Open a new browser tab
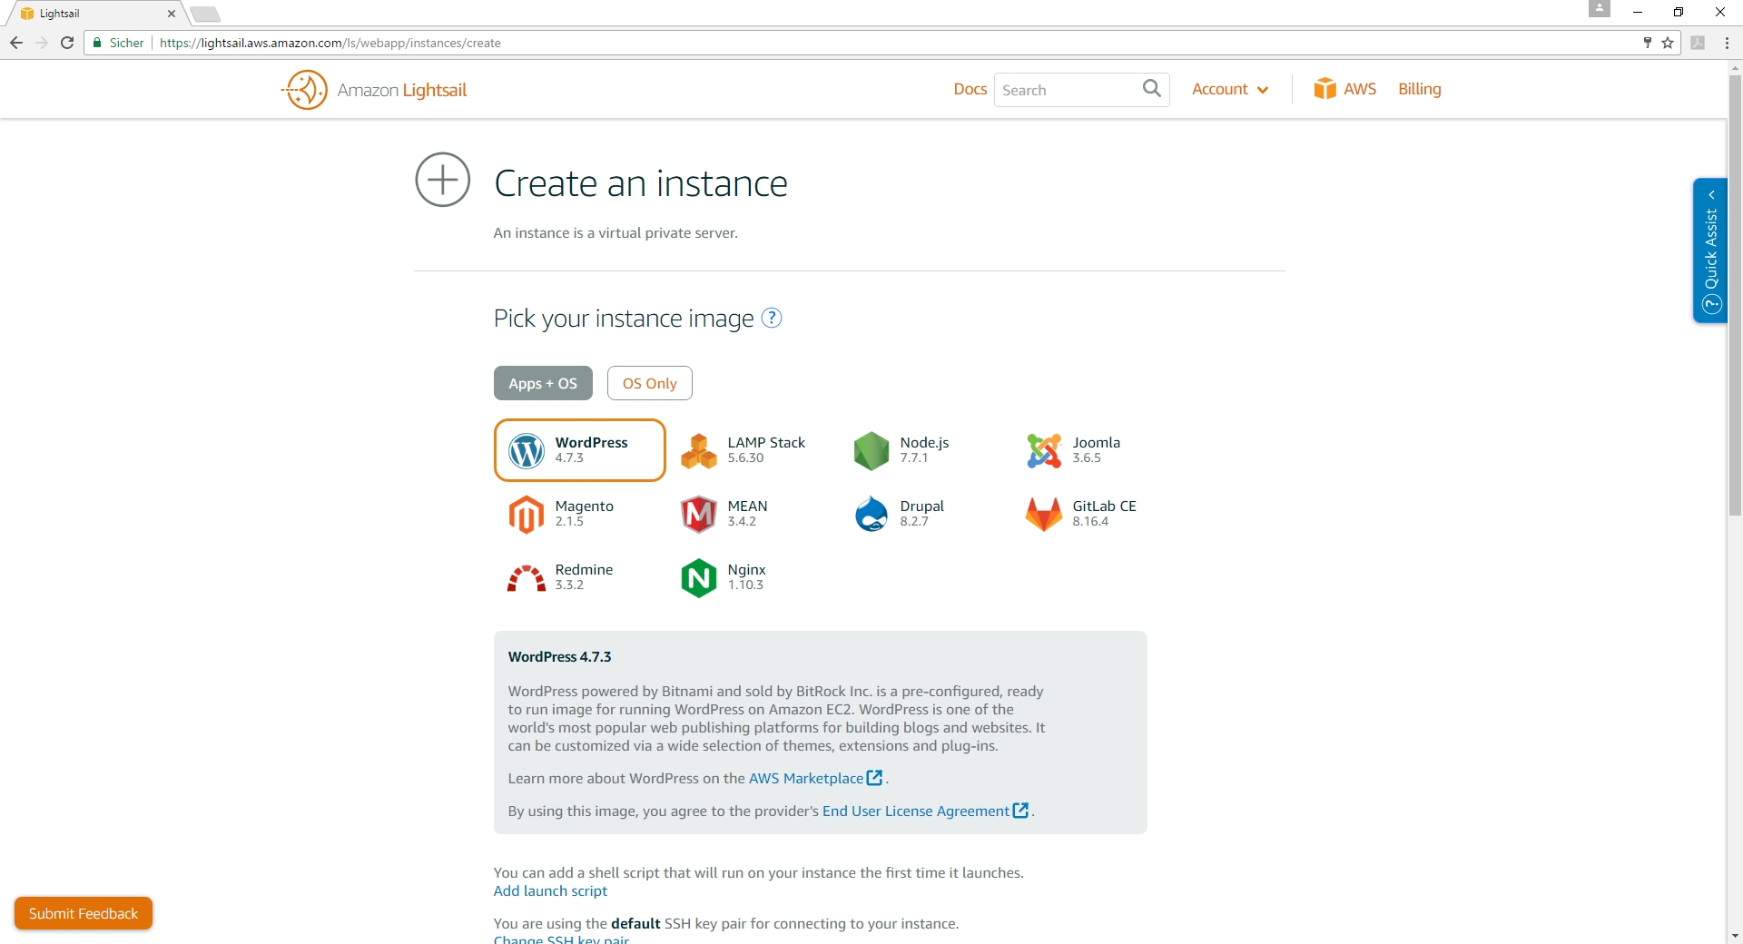The height and width of the screenshot is (944, 1743). click(x=205, y=14)
